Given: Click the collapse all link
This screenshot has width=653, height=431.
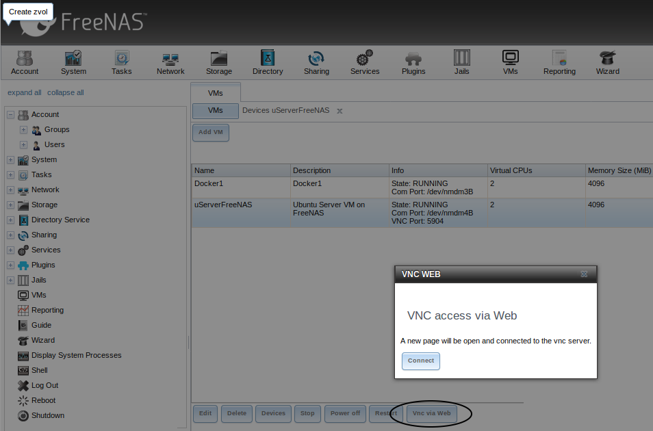Looking at the screenshot, I should (66, 92).
